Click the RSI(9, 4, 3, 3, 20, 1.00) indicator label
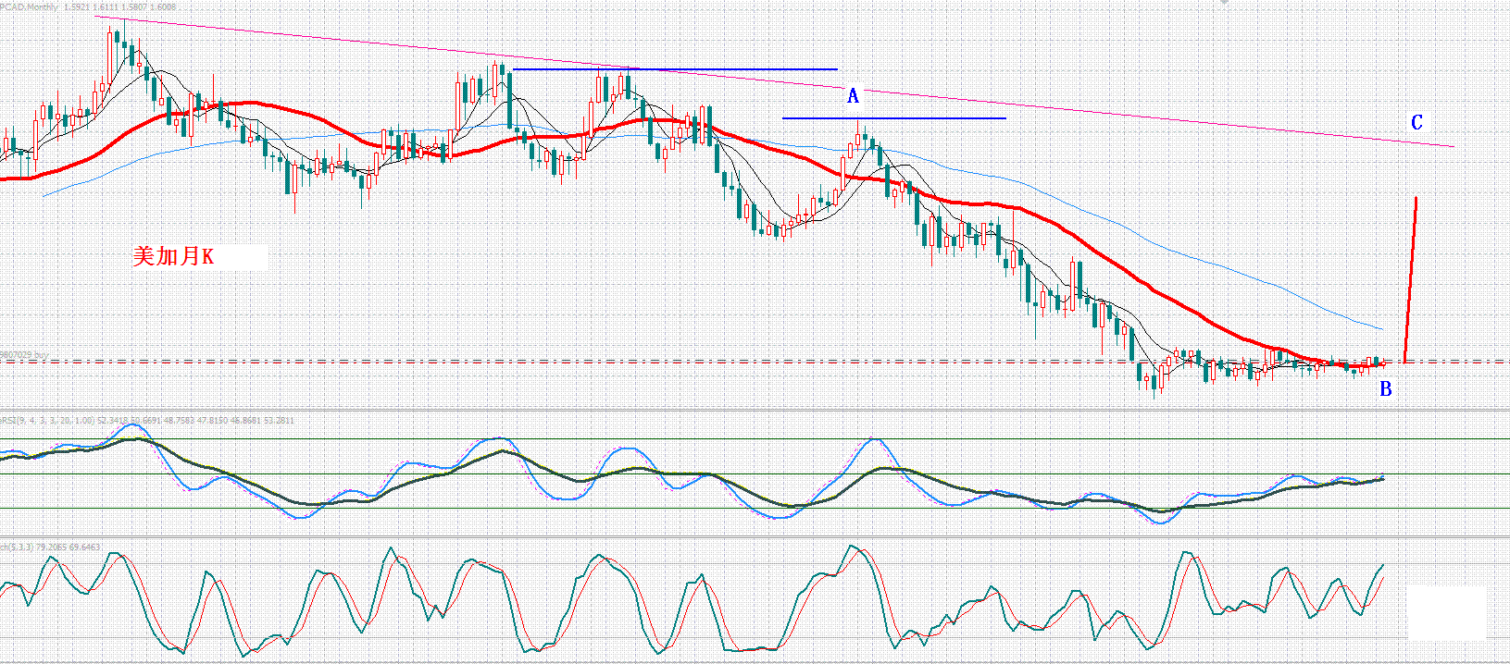 click(46, 420)
